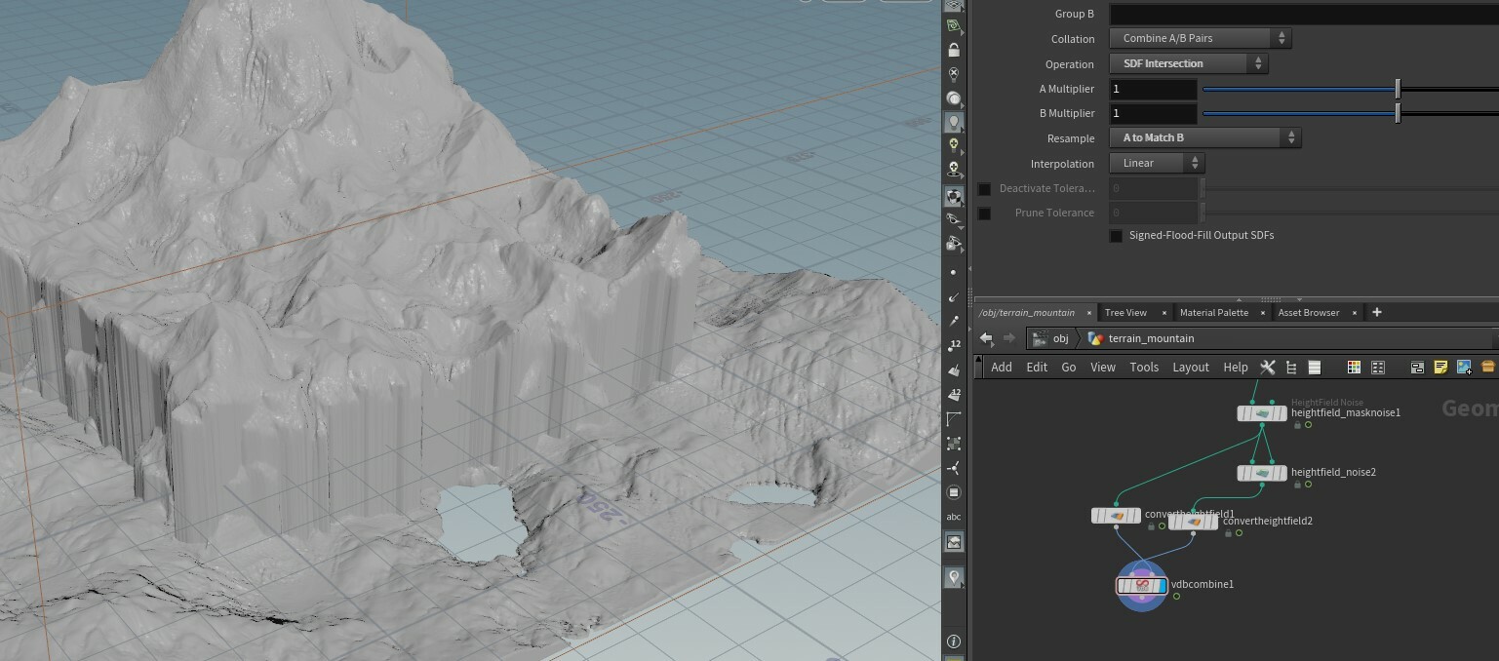The width and height of the screenshot is (1499, 661).
Task: Enable the Deactivate Tolerance checkbox
Action: click(x=984, y=188)
